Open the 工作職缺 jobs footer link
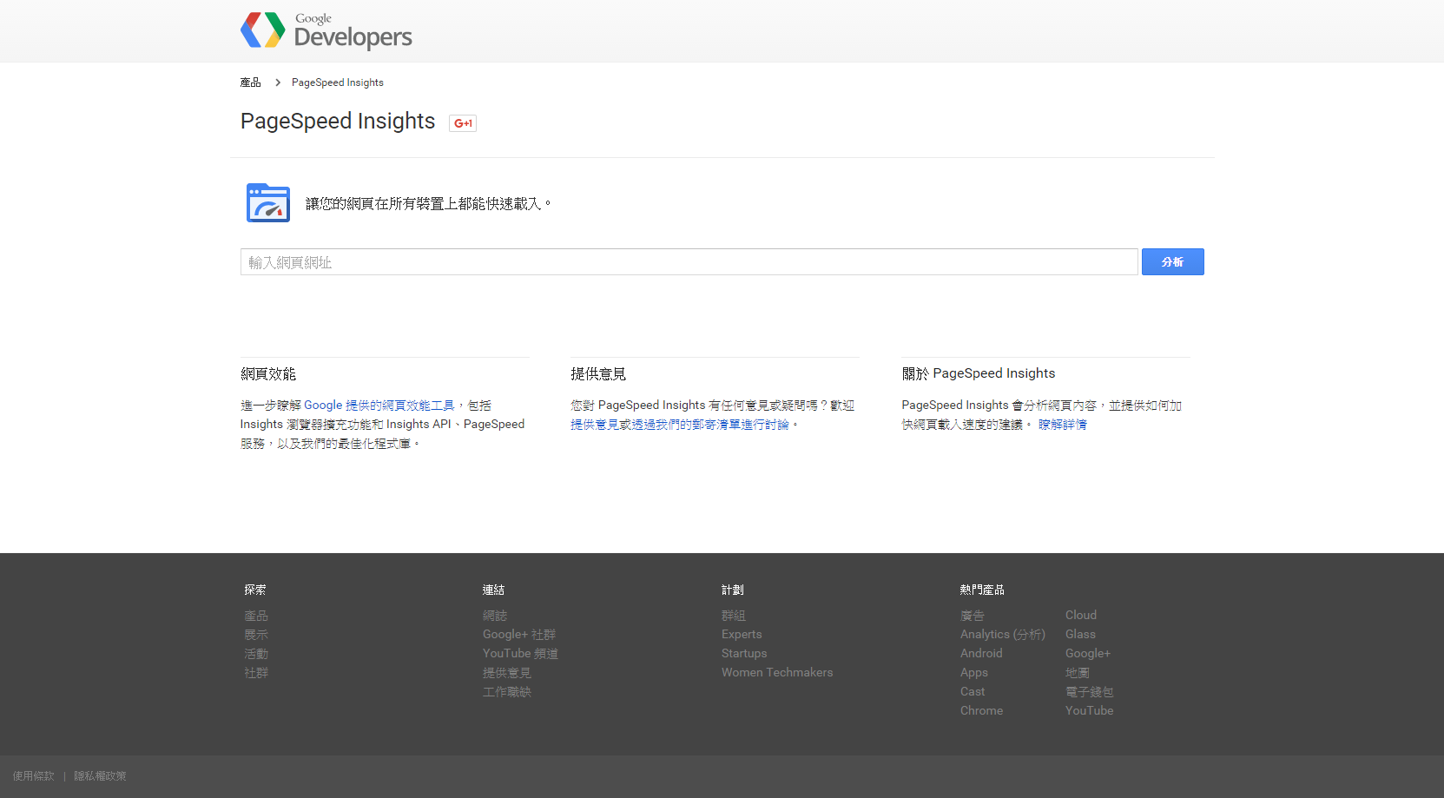 tap(506, 692)
